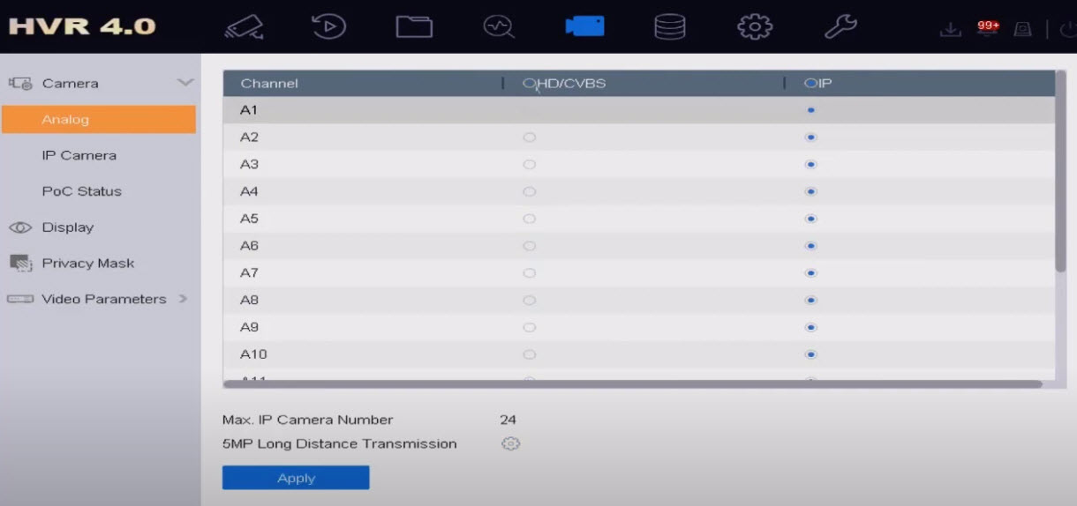Click the Apply button
The height and width of the screenshot is (506, 1077).
pos(296,478)
